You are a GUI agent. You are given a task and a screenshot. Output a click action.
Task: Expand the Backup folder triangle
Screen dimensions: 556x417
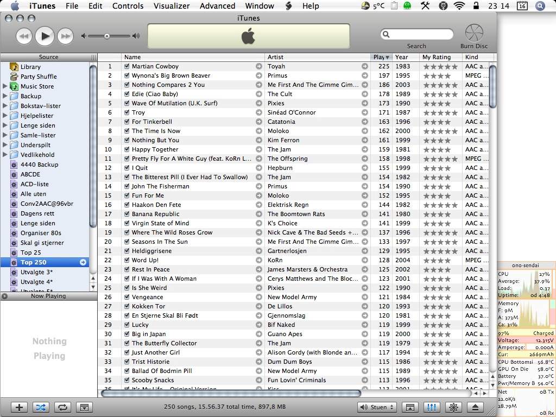(x=5, y=96)
